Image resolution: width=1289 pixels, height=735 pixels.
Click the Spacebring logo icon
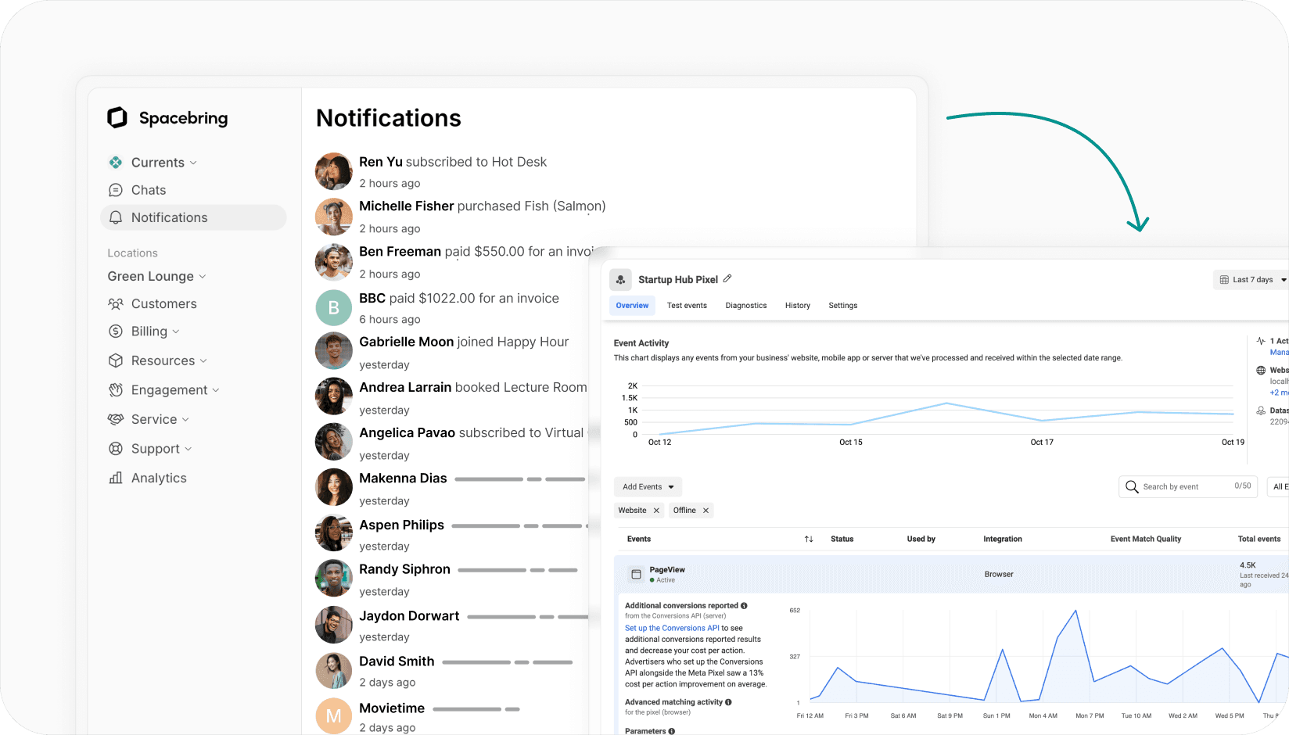pos(117,118)
